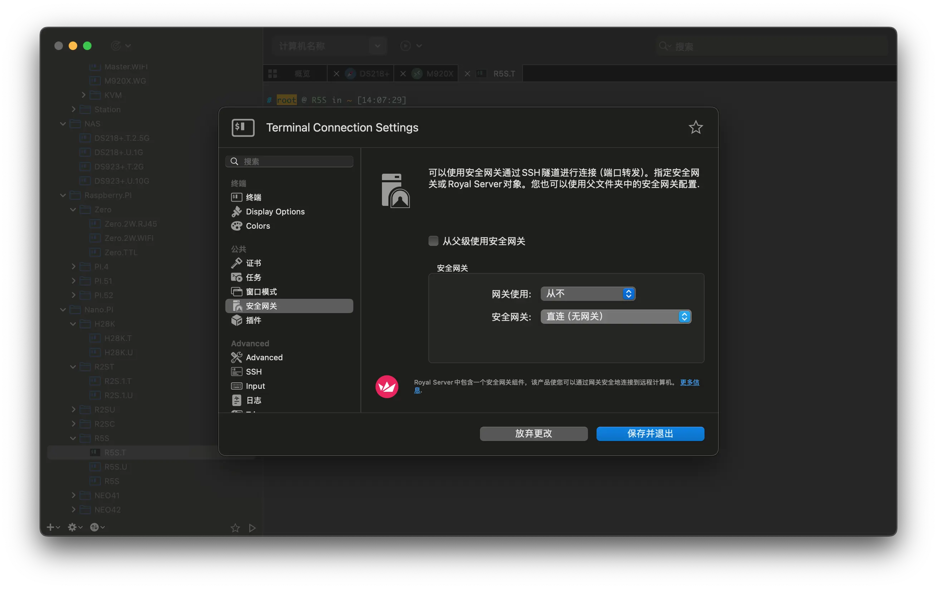The width and height of the screenshot is (937, 589).
Task: Open the 网关使用 dropdown set to 从不
Action: (588, 294)
